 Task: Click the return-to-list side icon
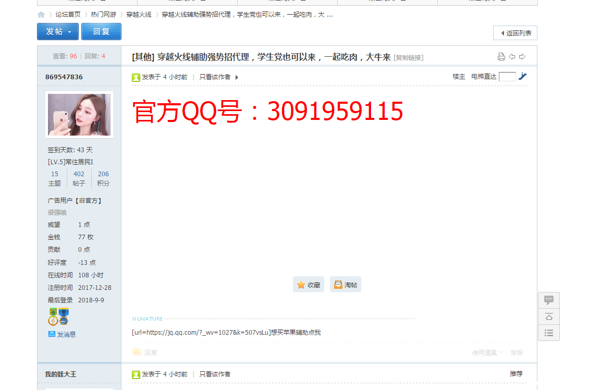(x=549, y=333)
